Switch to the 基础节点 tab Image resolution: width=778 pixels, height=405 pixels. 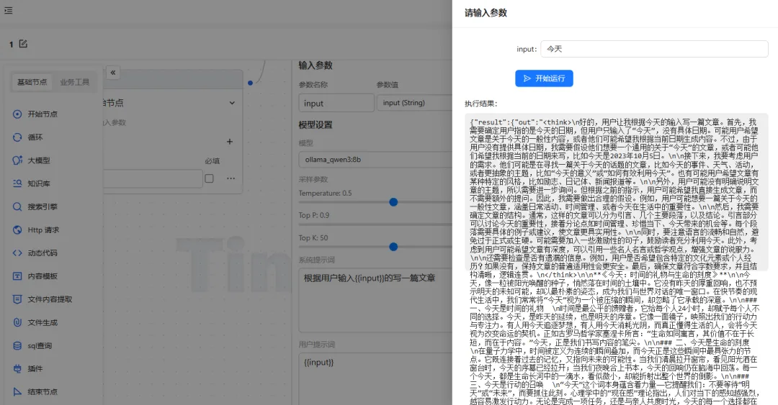32,82
